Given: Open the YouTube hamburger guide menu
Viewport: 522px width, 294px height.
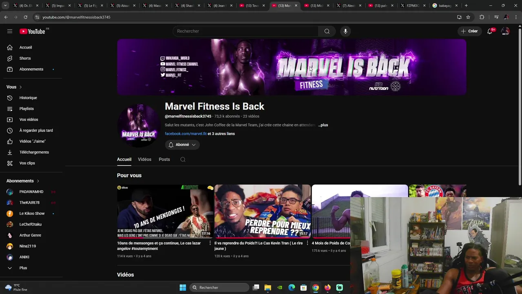Looking at the screenshot, I should [x=10, y=31].
